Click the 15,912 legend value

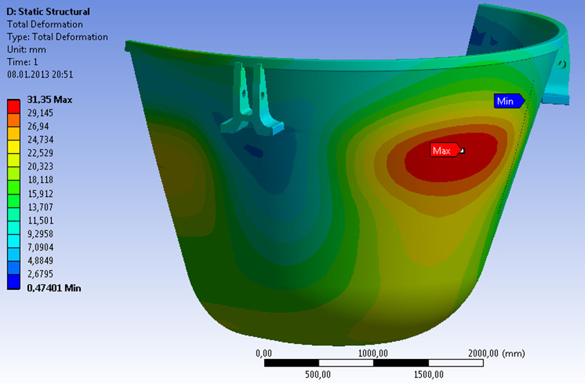point(41,194)
